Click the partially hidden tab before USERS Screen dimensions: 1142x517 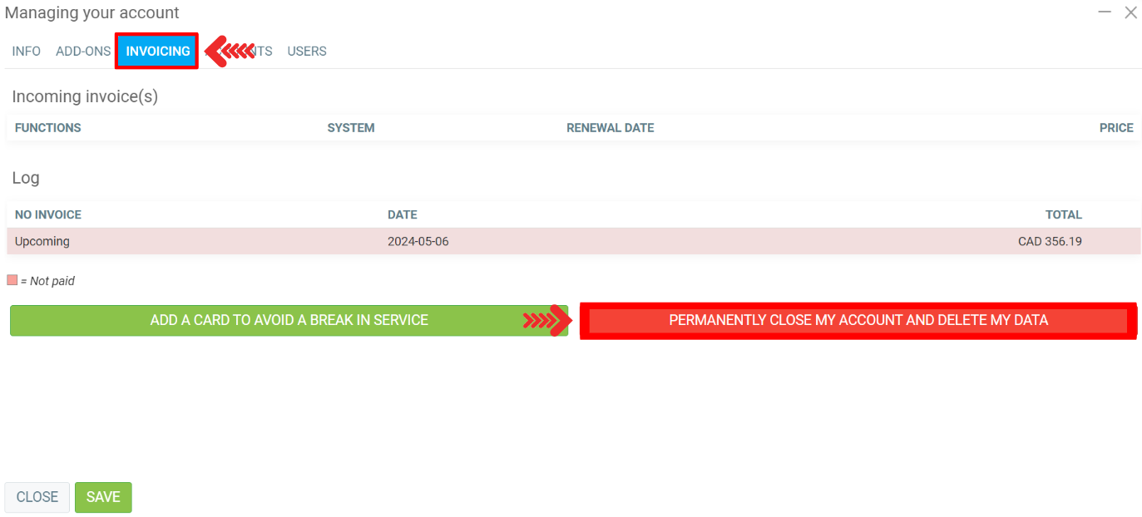(x=264, y=52)
